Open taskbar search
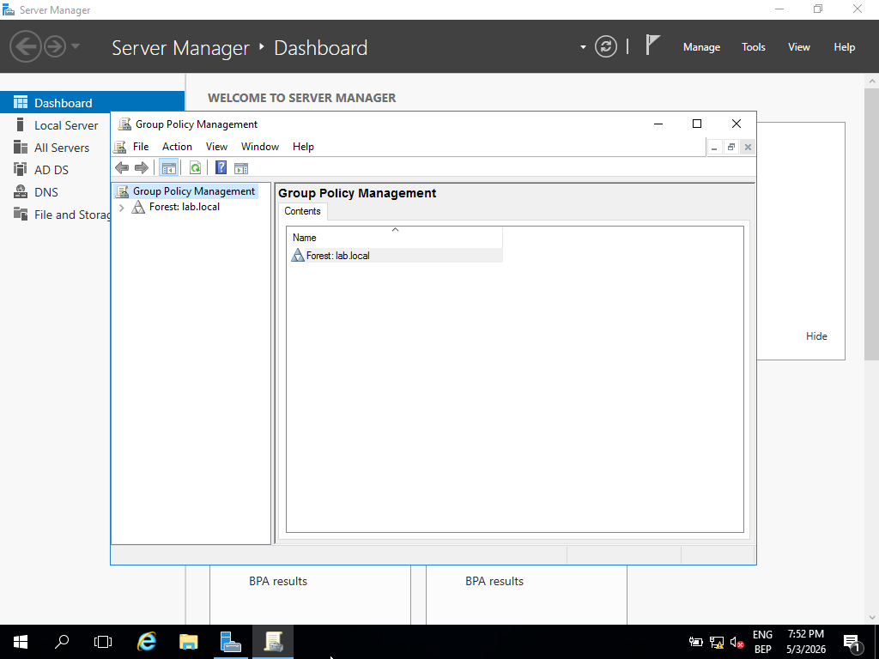The image size is (879, 659). click(62, 642)
